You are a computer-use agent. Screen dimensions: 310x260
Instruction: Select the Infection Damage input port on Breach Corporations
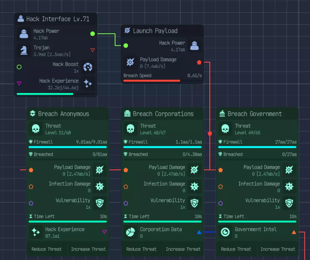pyautogui.click(x=126, y=187)
